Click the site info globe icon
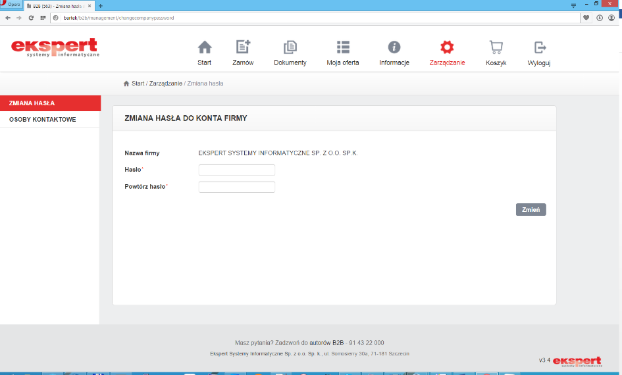The width and height of the screenshot is (622, 375). [55, 18]
